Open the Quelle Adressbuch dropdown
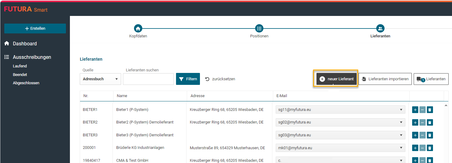The width and height of the screenshot is (452, 163). (x=100, y=79)
